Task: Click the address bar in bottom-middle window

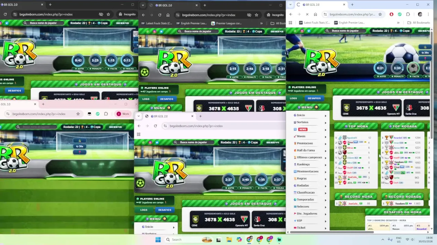Action: [224, 126]
